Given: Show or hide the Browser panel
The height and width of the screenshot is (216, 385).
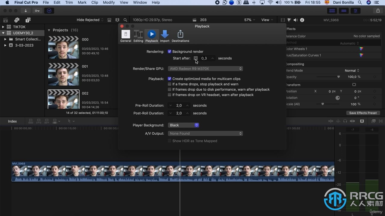Looking at the screenshot, I should point(332,11).
